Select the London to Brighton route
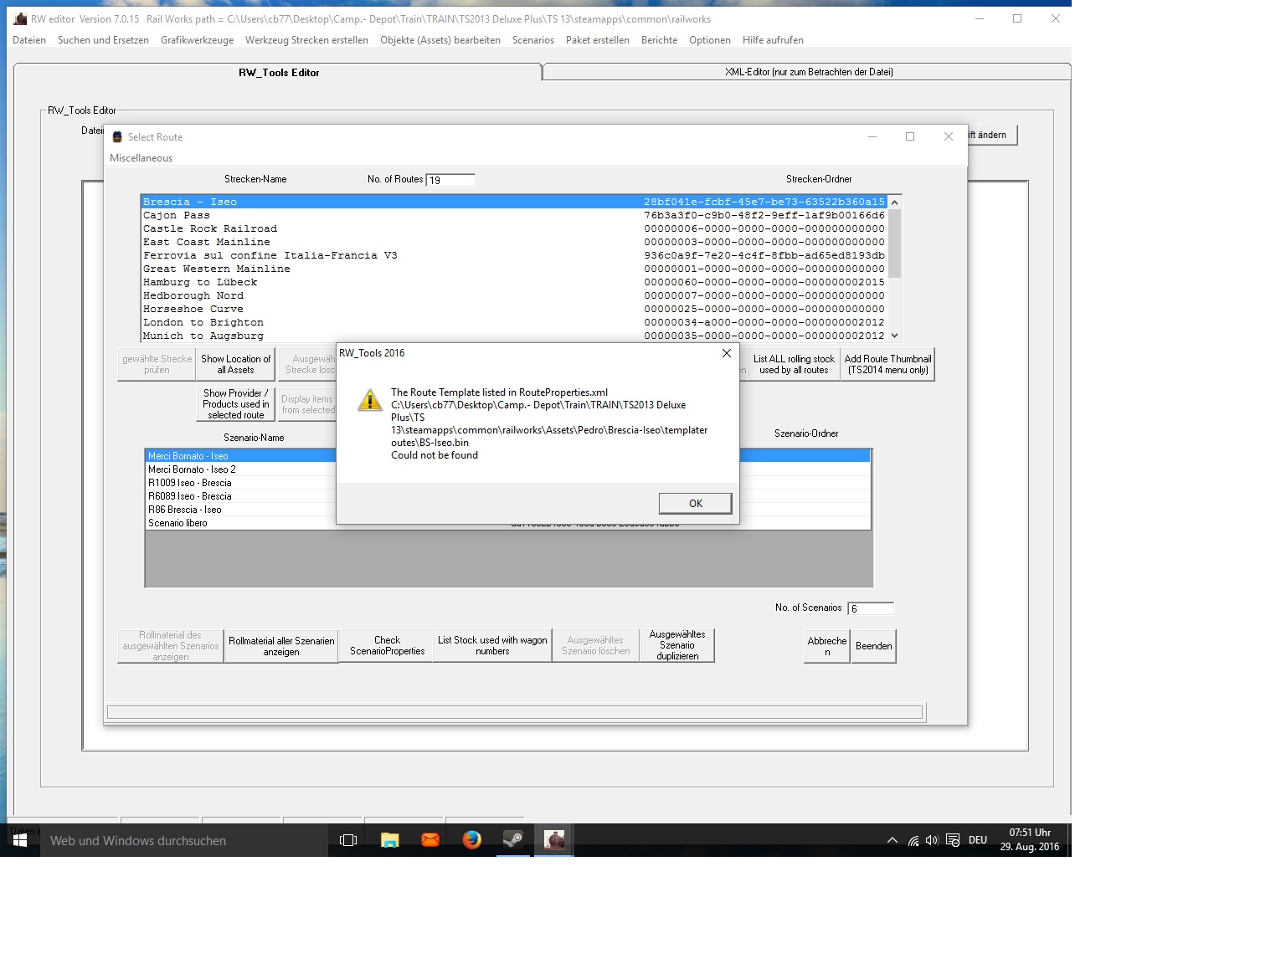The image size is (1286, 964). point(513,322)
